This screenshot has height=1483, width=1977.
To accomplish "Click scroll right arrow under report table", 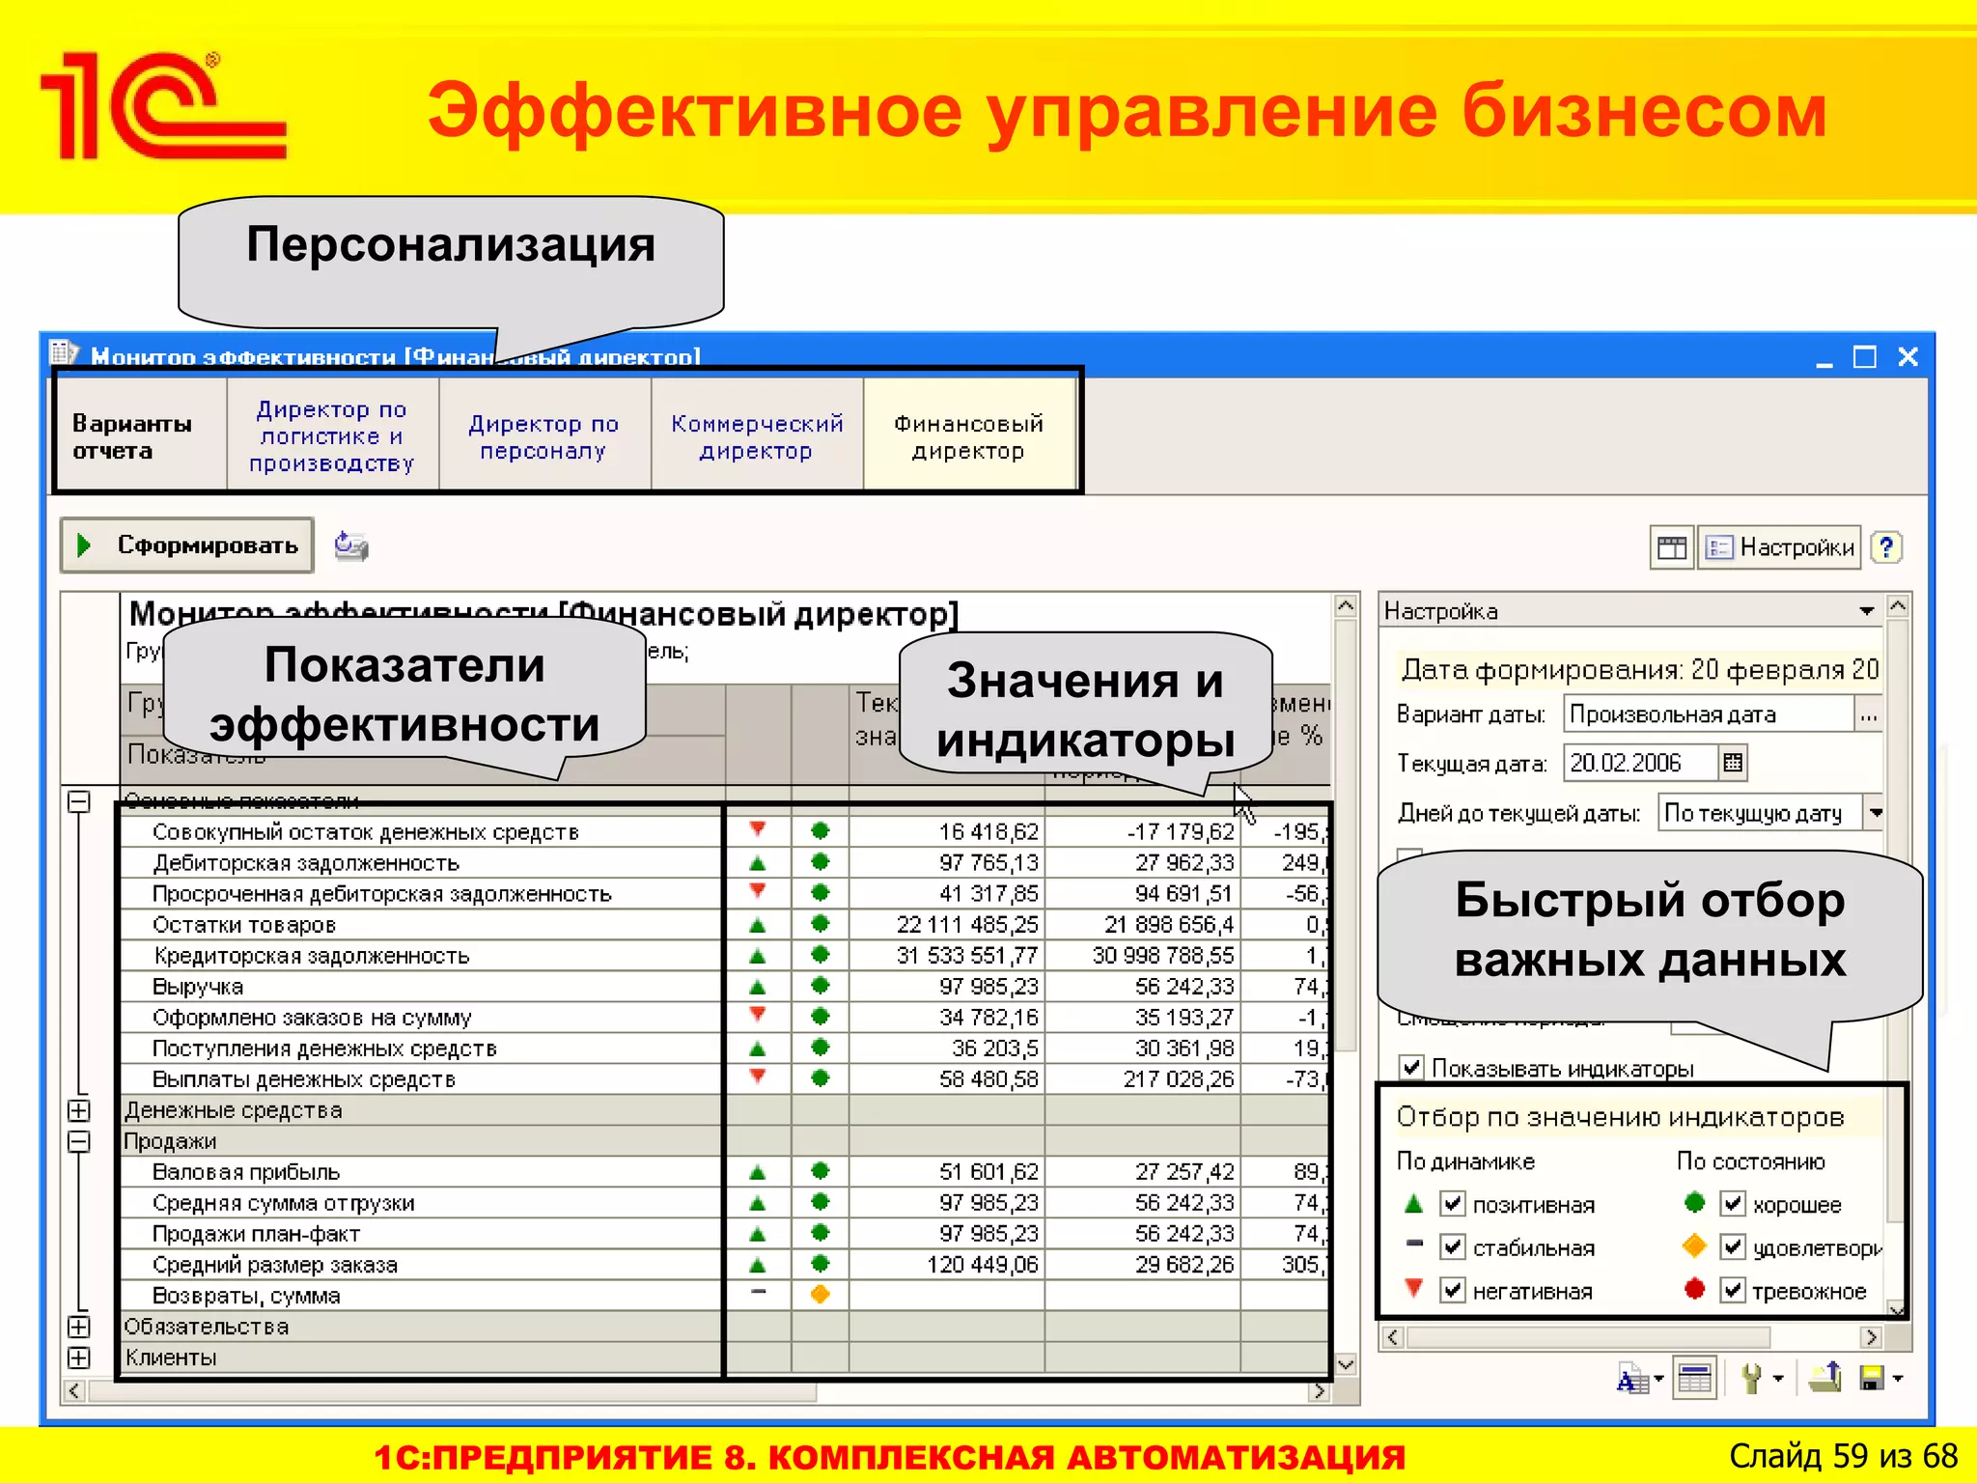I will click(x=1319, y=1391).
